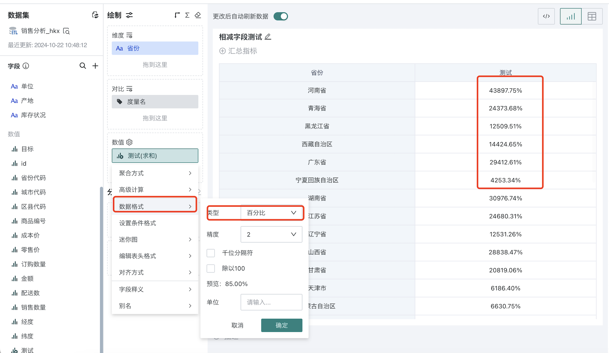
Task: Open 数值 gear settings icon
Action: [x=129, y=142]
